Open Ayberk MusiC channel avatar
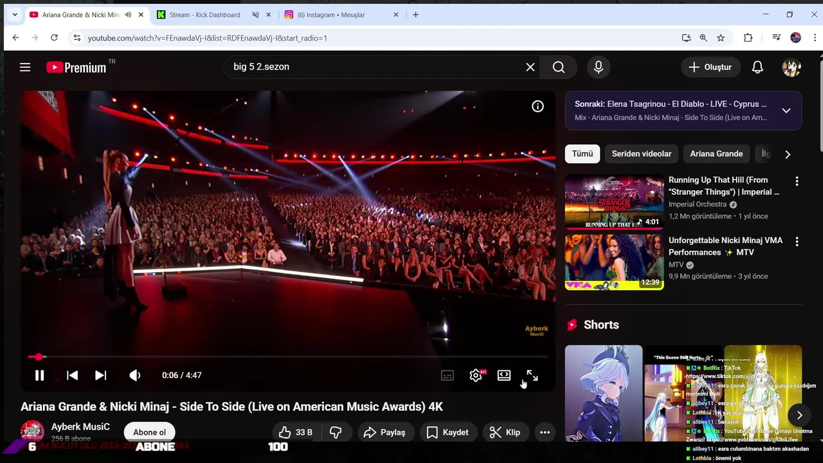Viewport: 823px width, 463px height. pyautogui.click(x=32, y=431)
